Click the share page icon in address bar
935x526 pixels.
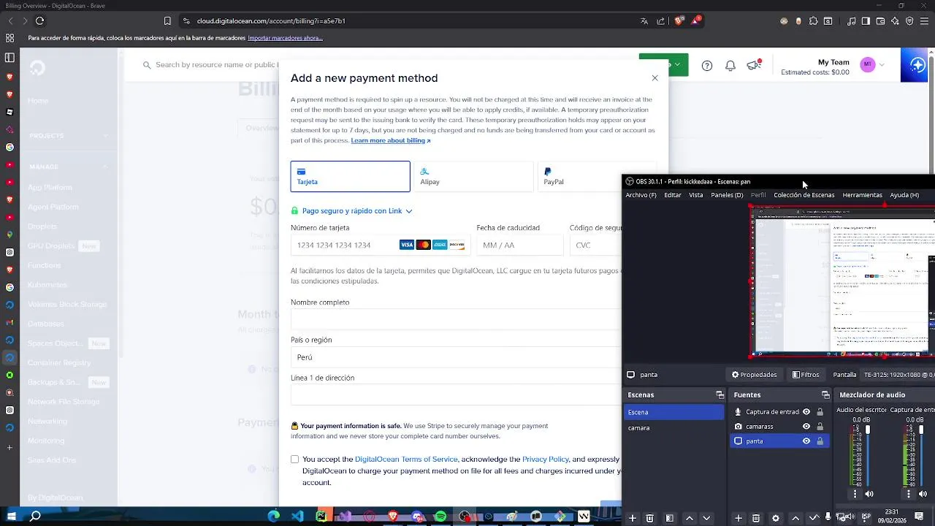click(661, 21)
